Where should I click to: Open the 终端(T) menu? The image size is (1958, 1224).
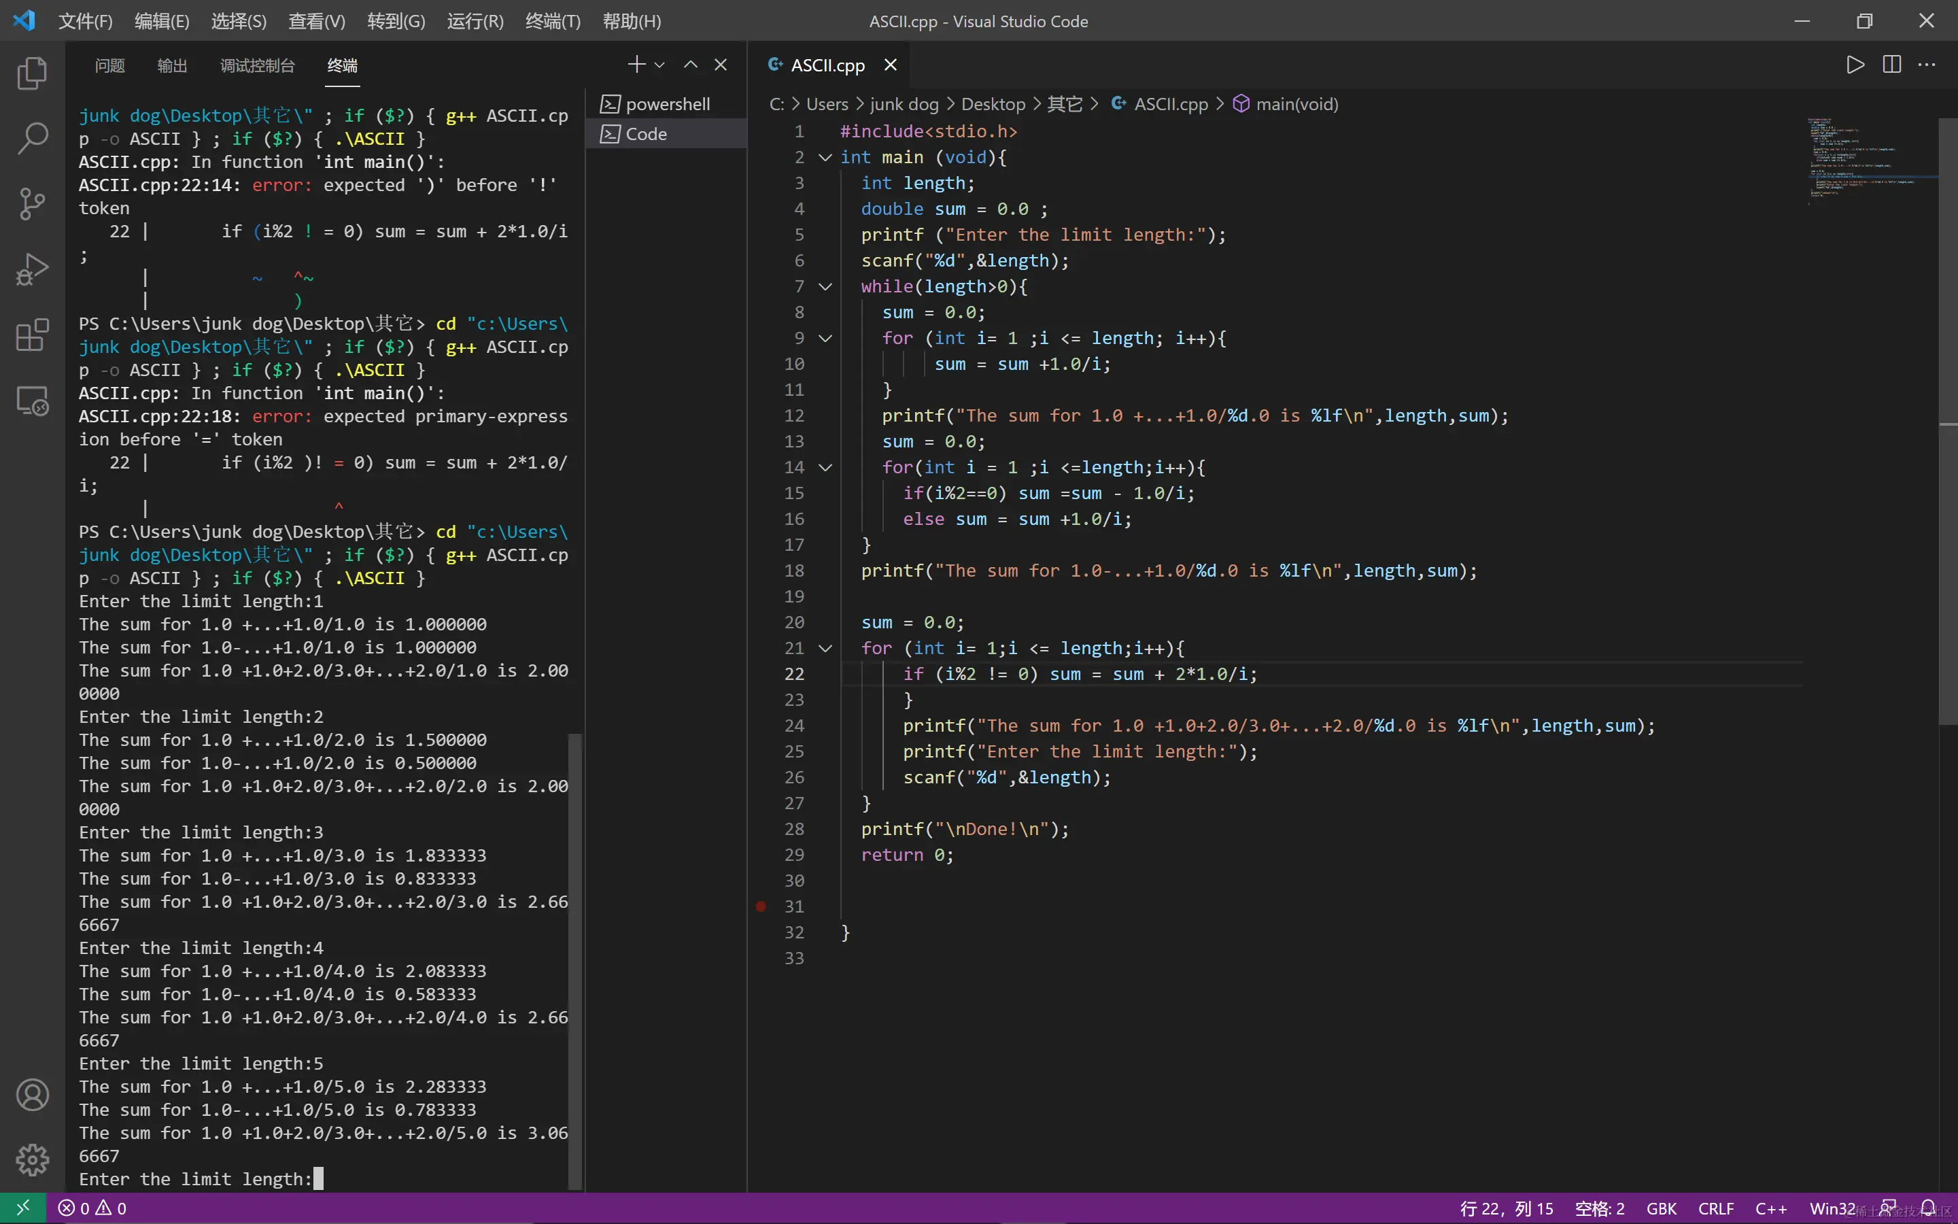pyautogui.click(x=553, y=21)
